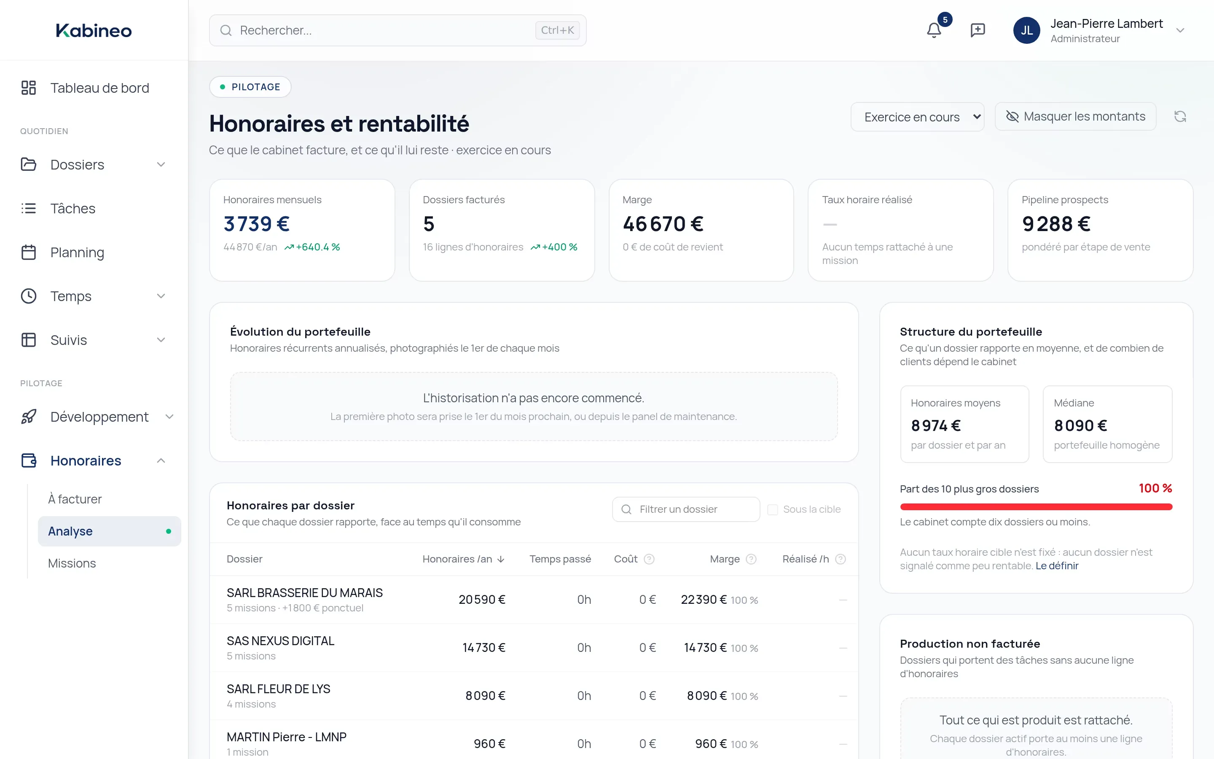Screen dimensions: 1214x759
Task: Toggle the Sous la cible checkbox
Action: coord(773,509)
